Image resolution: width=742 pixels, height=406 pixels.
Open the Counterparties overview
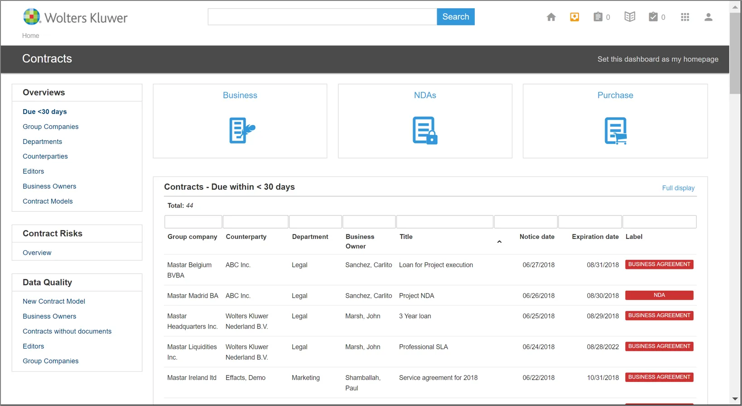[x=45, y=157]
